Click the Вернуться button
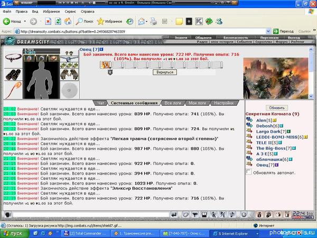The image size is (317, 238). pyautogui.click(x=165, y=72)
